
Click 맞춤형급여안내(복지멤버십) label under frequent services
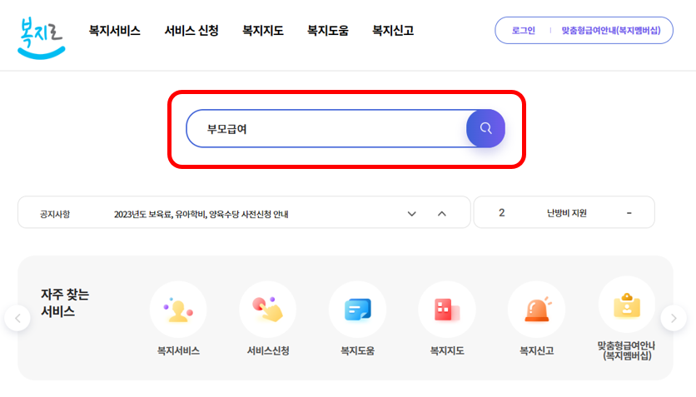(626, 350)
